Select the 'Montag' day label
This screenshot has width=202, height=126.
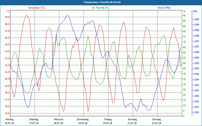coord(9,119)
